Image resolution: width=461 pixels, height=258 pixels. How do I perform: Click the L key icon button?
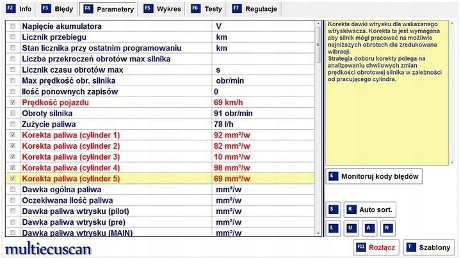334,228
